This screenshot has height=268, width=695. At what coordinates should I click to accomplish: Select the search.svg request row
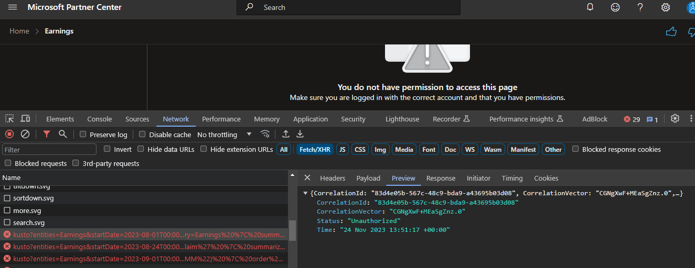pyautogui.click(x=144, y=222)
